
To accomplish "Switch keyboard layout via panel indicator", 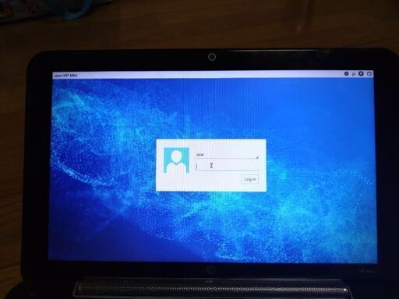I will tap(354, 74).
